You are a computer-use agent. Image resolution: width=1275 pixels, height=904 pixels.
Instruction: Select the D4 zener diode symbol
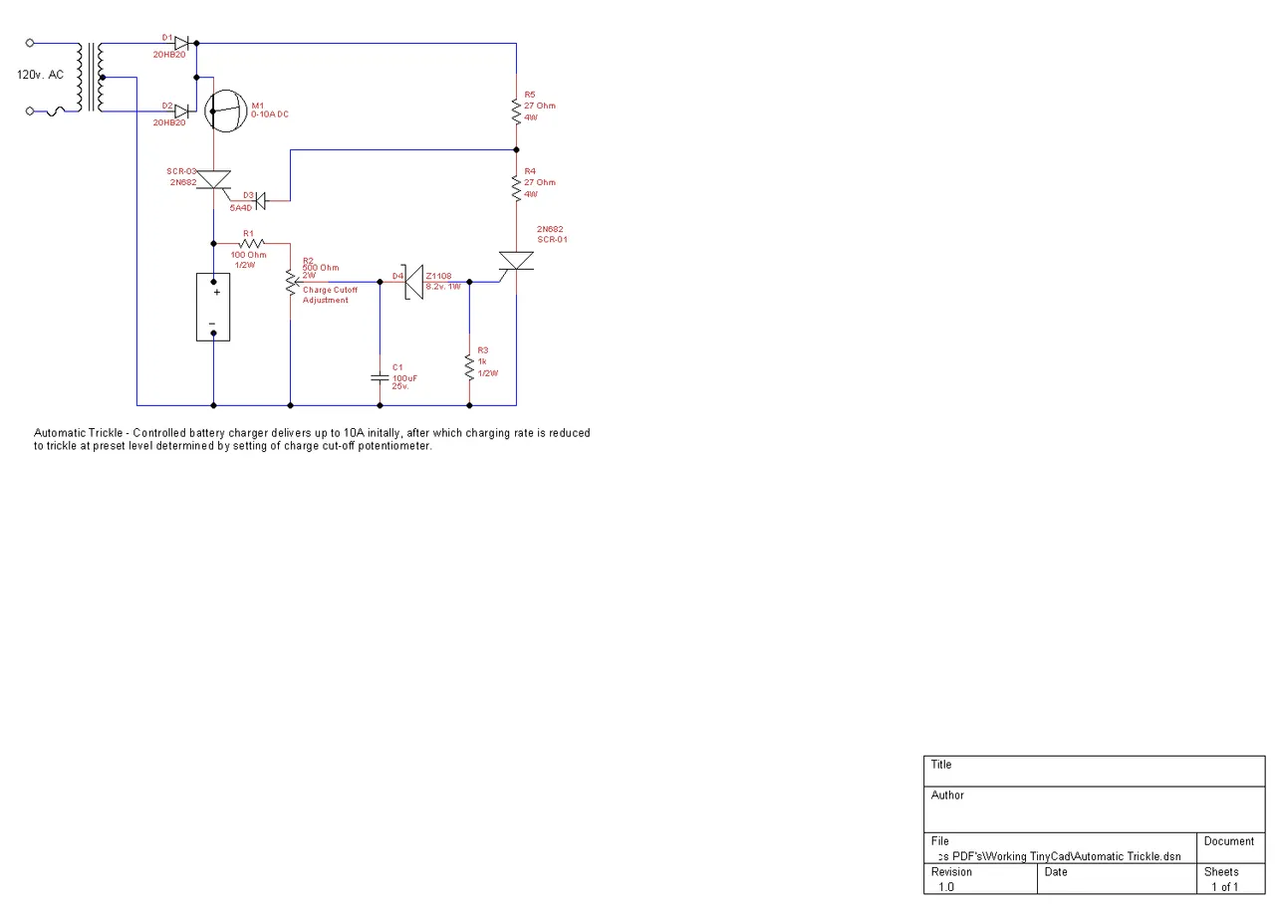pyautogui.click(x=413, y=282)
